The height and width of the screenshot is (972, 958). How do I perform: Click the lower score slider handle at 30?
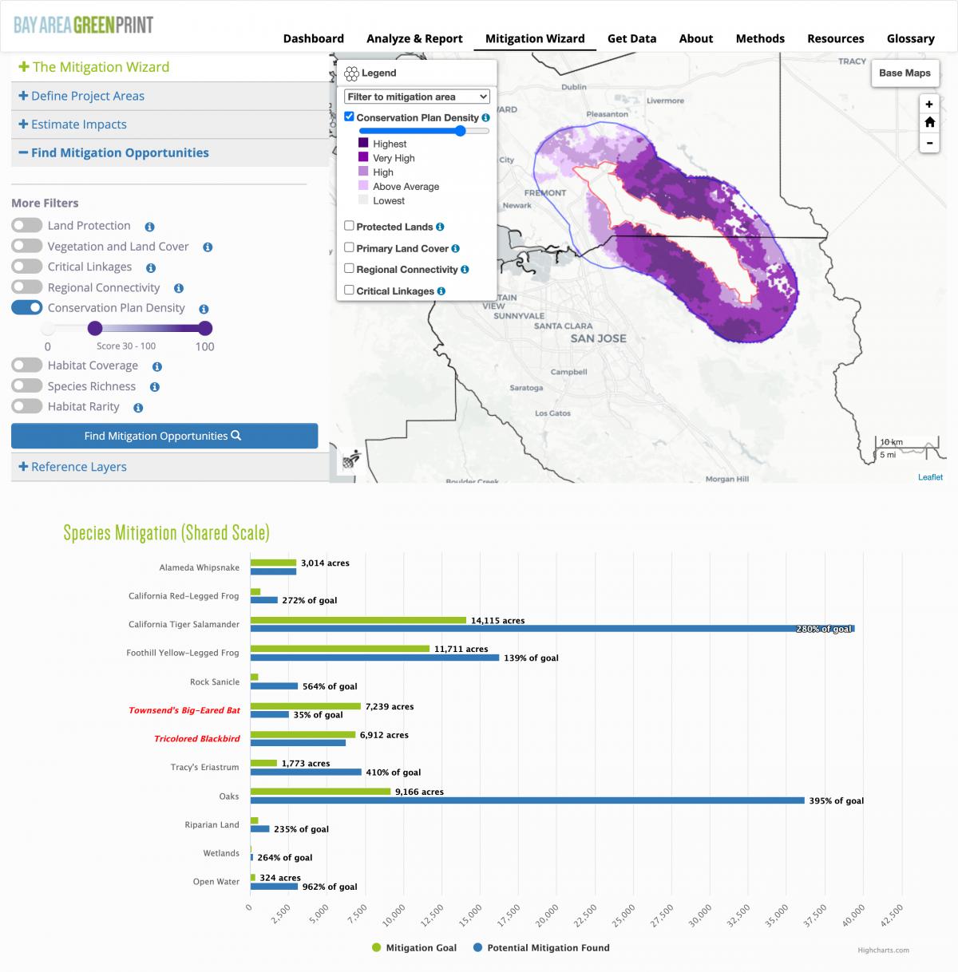point(94,328)
